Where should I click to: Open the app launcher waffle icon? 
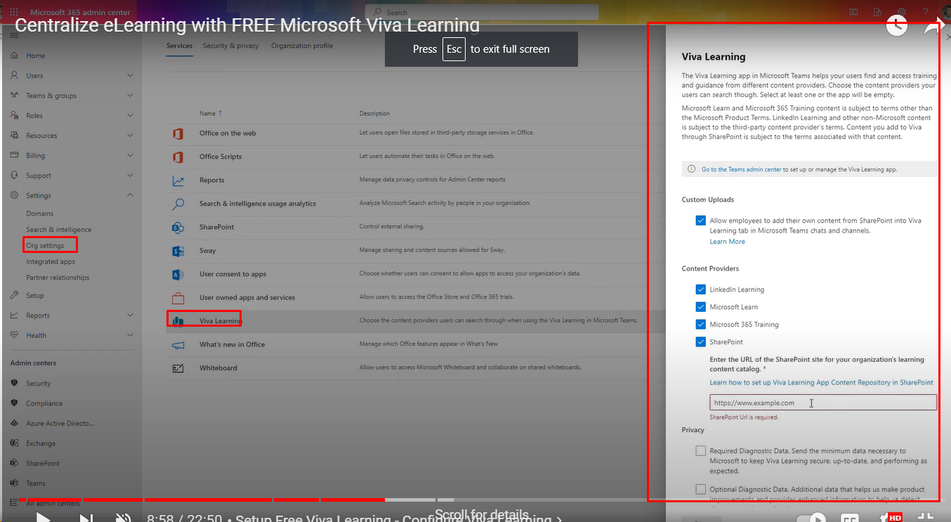point(14,12)
